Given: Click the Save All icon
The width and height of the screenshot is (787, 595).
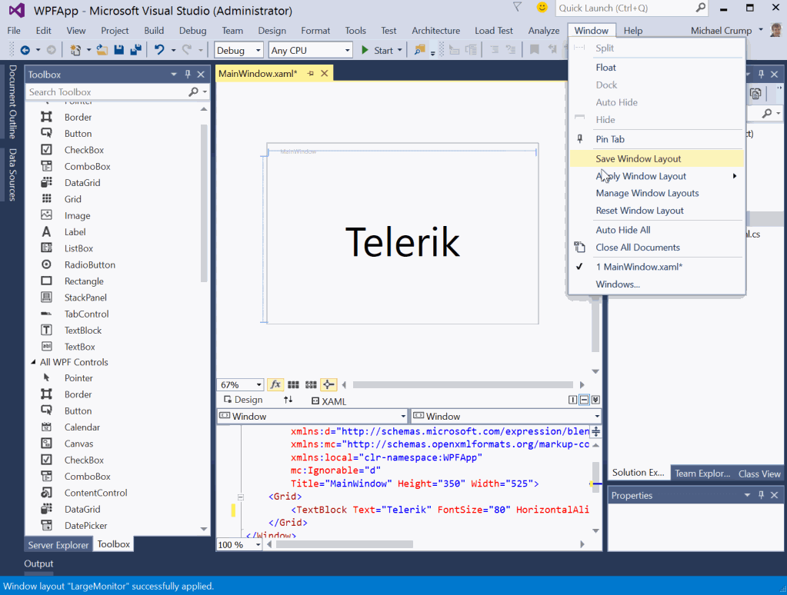Looking at the screenshot, I should point(135,50).
